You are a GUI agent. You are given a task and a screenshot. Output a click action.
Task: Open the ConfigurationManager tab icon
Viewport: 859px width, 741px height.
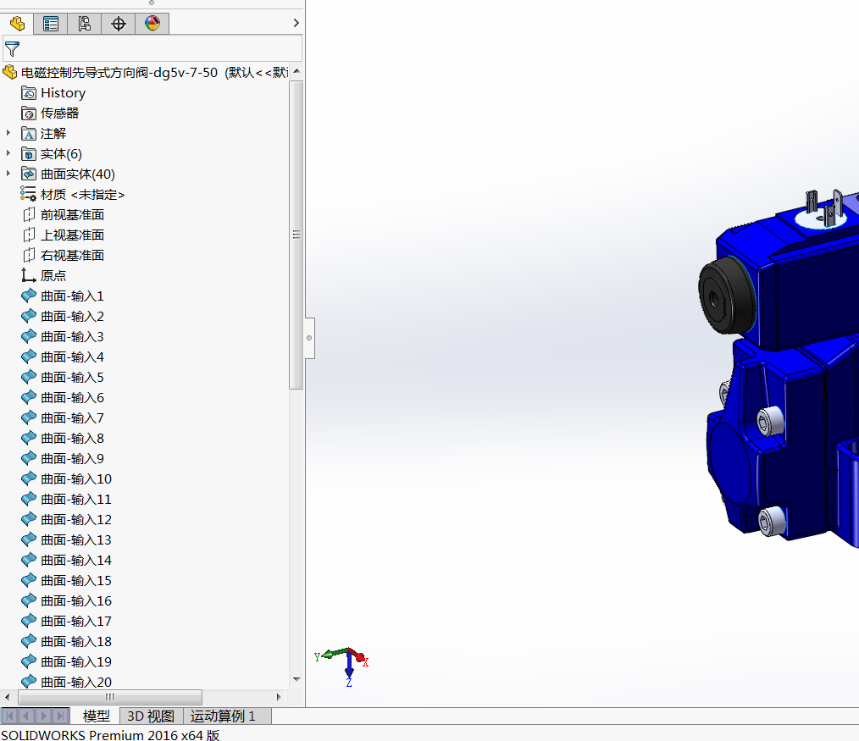(85, 24)
